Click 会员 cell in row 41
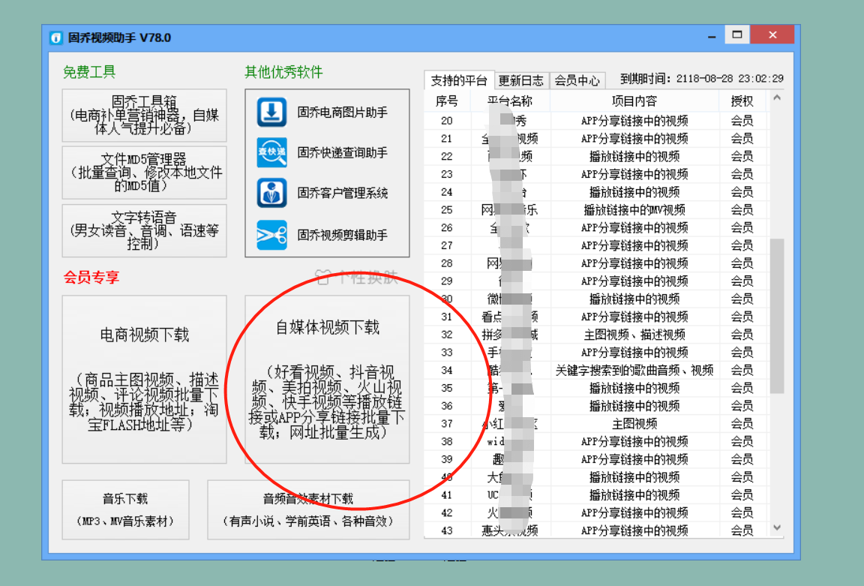Screen dimensions: 864x586 742,495
